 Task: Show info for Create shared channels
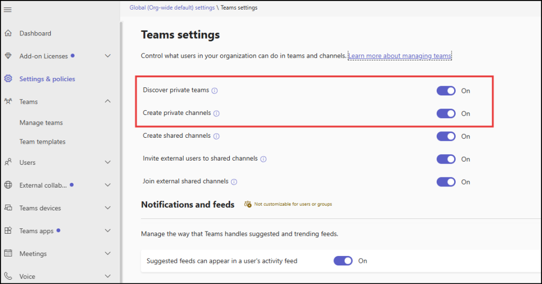coord(216,136)
